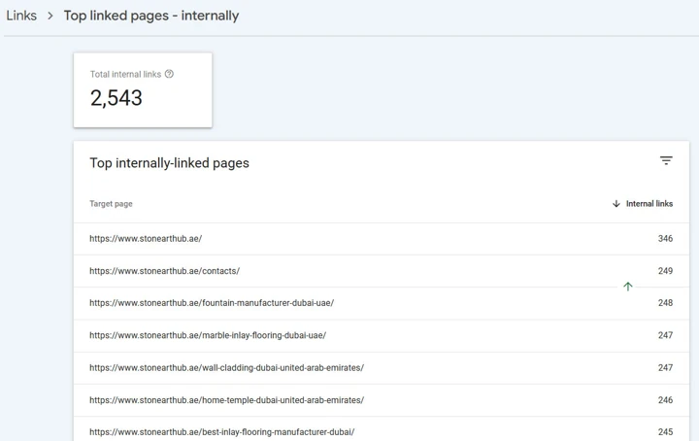Image resolution: width=699 pixels, height=441 pixels.
Task: Open the wall-cladding-dubai-united-arab-emirates row
Action: click(x=382, y=368)
